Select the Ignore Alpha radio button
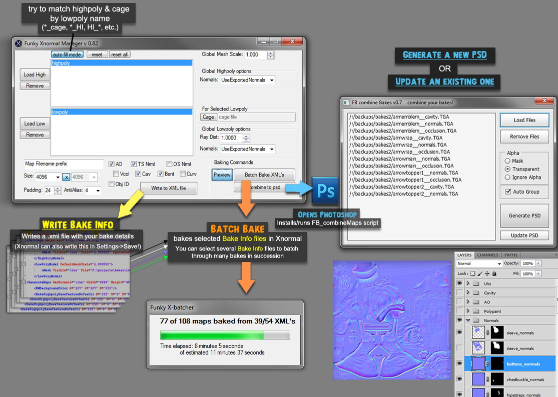Screen dimensions: 558x397 click(x=507, y=177)
